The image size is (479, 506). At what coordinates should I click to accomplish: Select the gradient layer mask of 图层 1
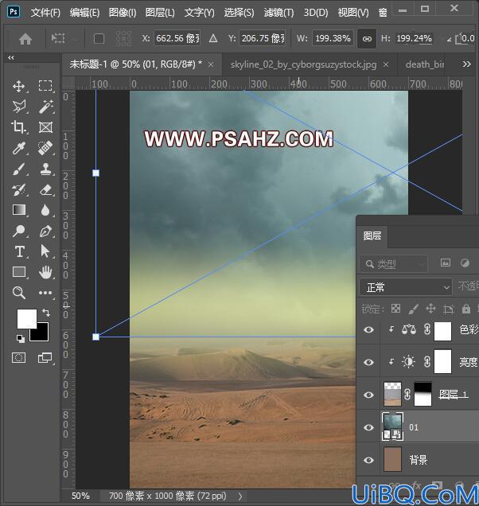click(423, 394)
